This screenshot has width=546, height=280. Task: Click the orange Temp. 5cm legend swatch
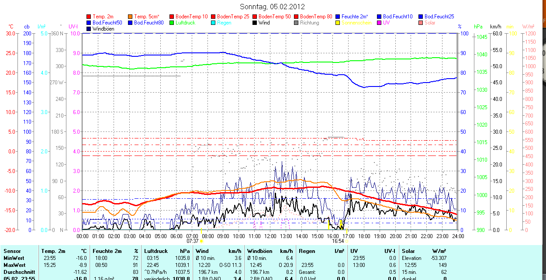coord(130,17)
